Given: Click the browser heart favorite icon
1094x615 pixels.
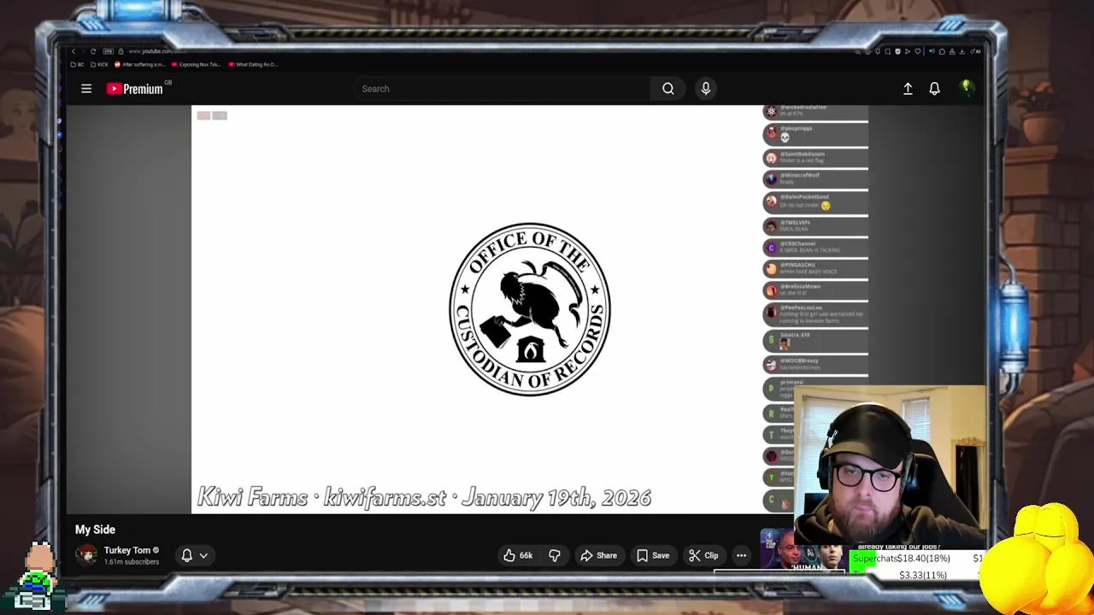Looking at the screenshot, I should coord(918,51).
